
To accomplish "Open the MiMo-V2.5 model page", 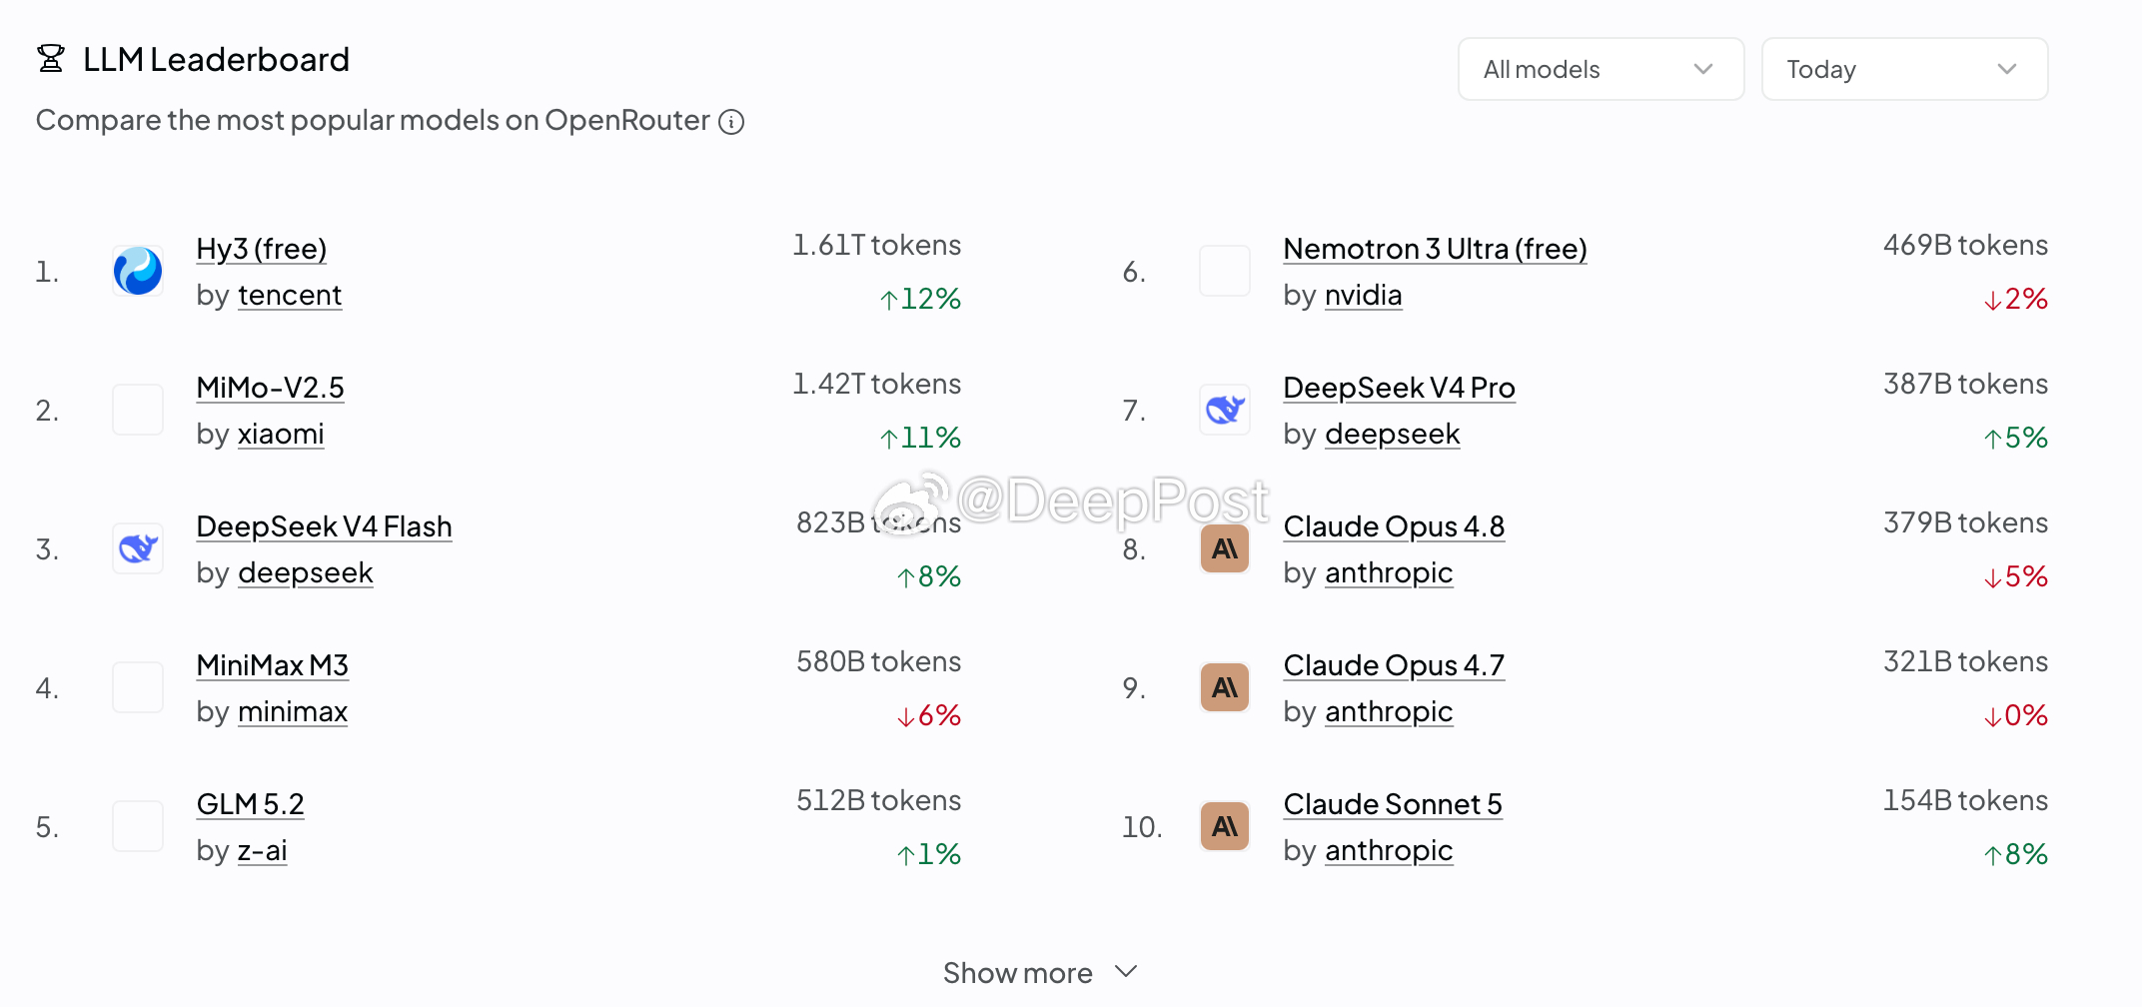I will 270,388.
